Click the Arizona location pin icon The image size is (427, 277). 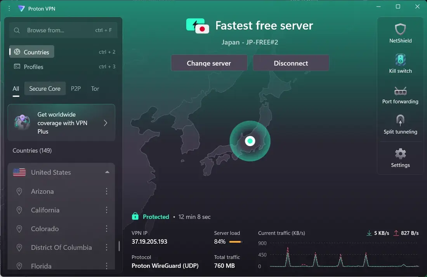coord(19,192)
